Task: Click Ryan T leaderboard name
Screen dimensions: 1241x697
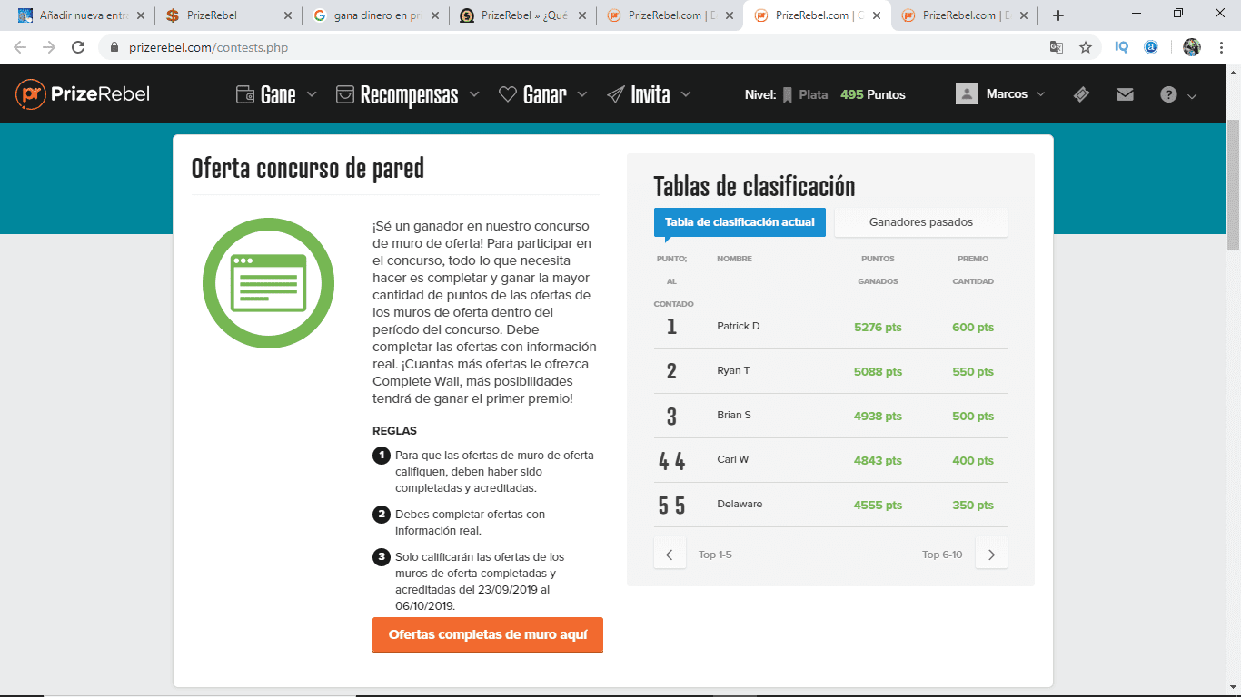Action: (x=733, y=370)
